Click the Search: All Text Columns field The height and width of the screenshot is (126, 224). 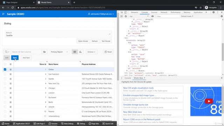coord(26,52)
